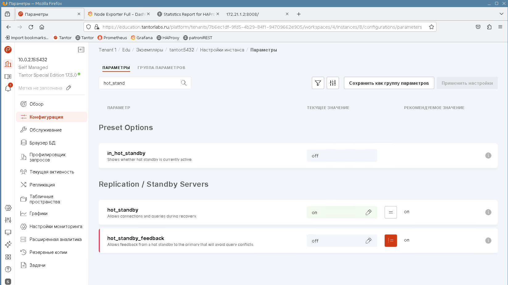Click Сохранить как группу параметров button
Image resolution: width=508 pixels, height=285 pixels.
point(389,83)
